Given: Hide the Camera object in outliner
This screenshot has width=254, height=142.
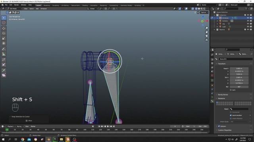Looking at the screenshot, I should click(248, 21).
